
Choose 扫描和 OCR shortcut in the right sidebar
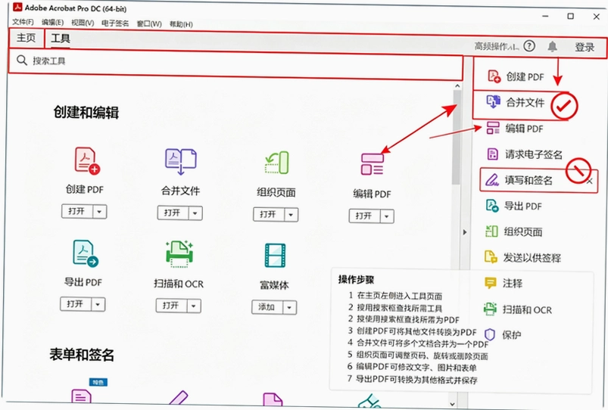(518, 309)
